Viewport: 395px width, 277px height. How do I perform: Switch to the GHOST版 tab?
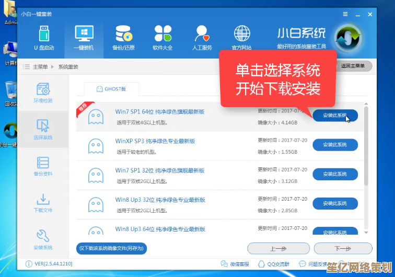(x=111, y=89)
